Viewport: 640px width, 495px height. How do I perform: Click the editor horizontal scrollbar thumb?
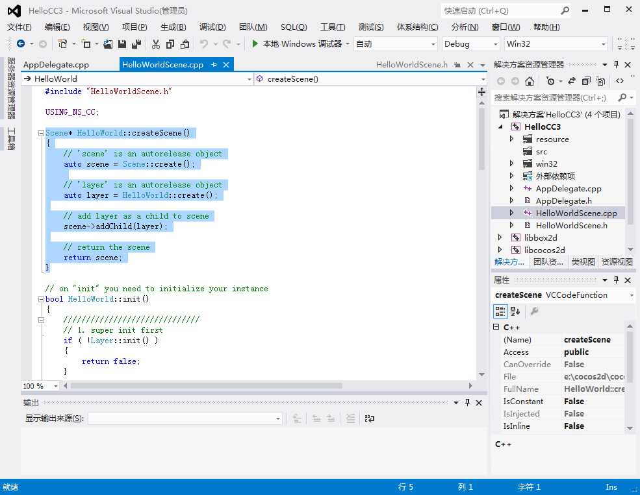point(206,385)
